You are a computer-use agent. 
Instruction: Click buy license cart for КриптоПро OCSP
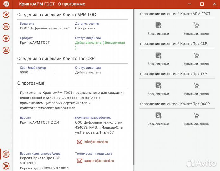(197, 115)
